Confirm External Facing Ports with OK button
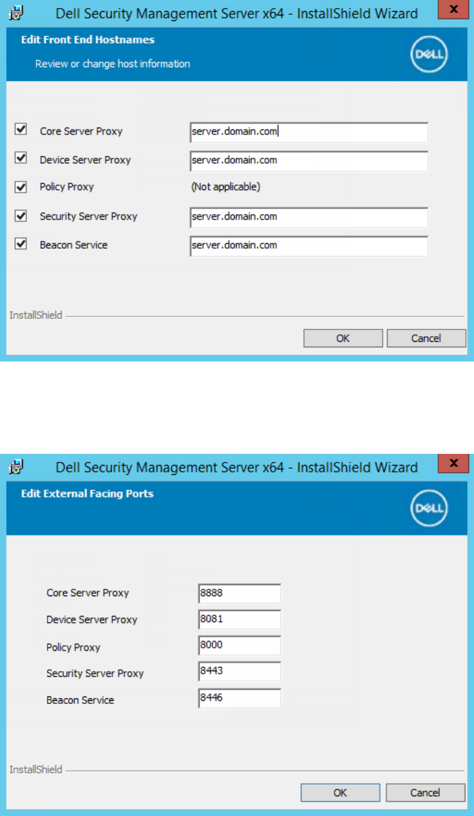The image size is (474, 816). coord(340,793)
